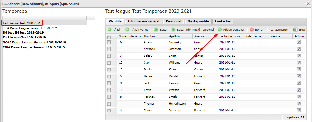Select NCAA Demo League Season 1 2018-2019

[x=34, y=42]
